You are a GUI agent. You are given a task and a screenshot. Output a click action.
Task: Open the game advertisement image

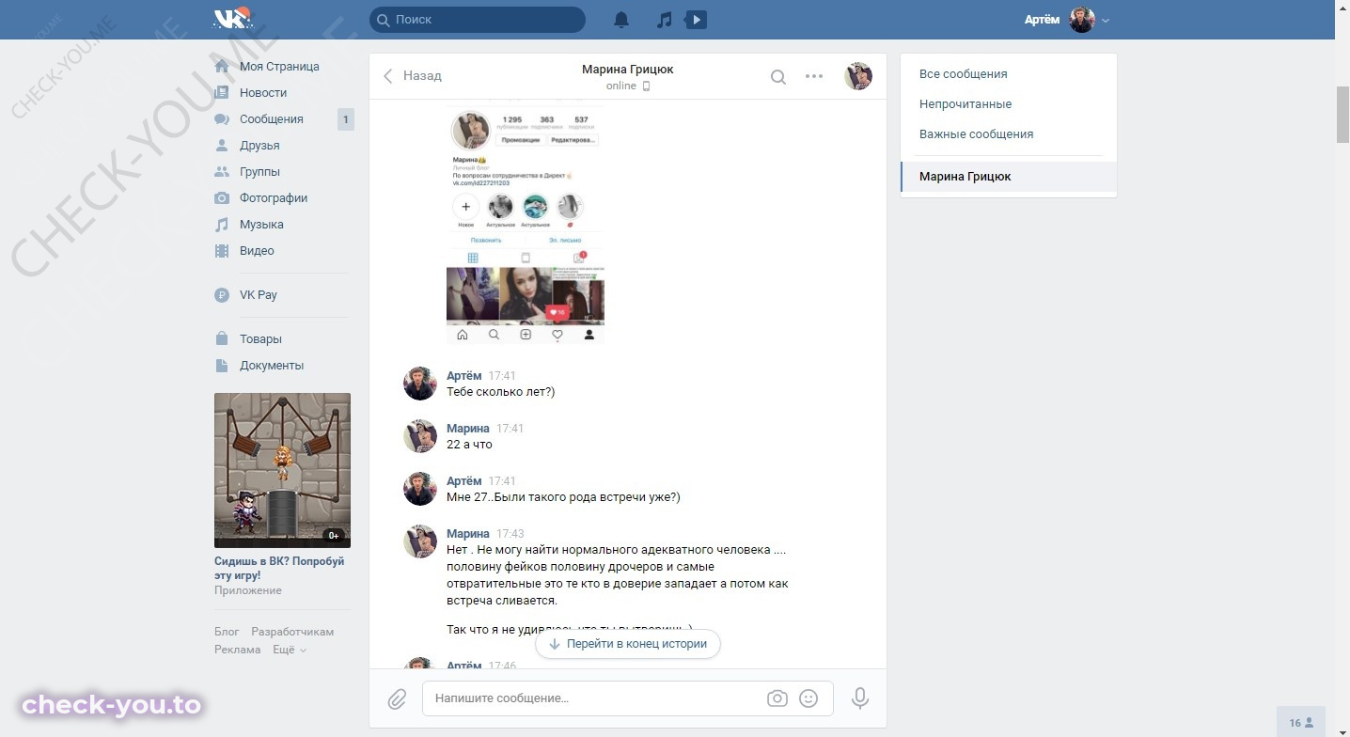[x=282, y=470]
